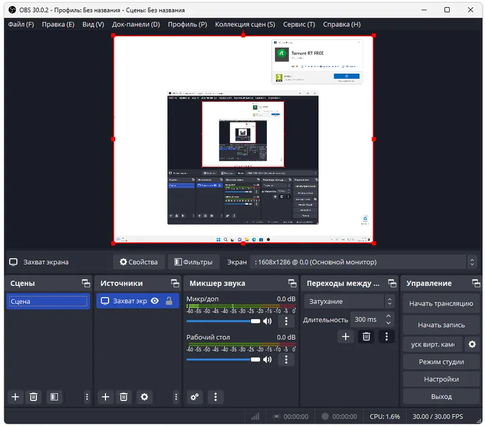The image size is (485, 427).
Task: Click the Рабочий стол volume slider
Action: coord(223,359)
